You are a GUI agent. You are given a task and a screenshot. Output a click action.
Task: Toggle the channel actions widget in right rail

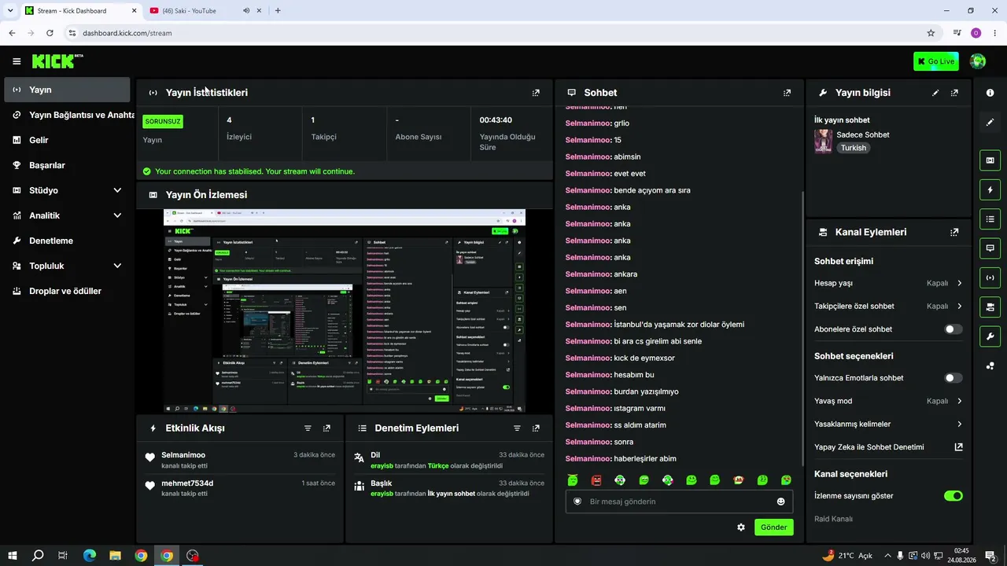[990, 307]
